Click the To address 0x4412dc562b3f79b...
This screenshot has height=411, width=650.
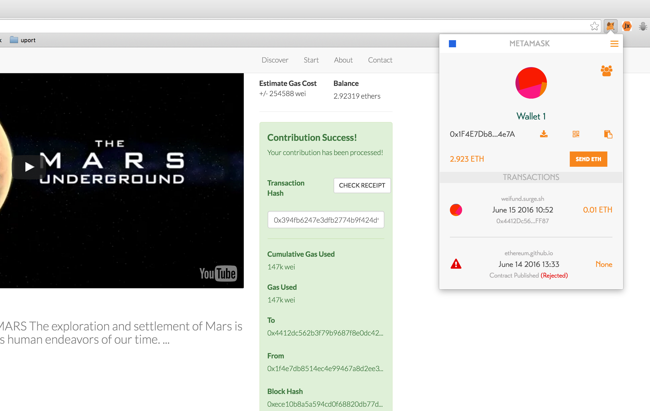pos(325,333)
